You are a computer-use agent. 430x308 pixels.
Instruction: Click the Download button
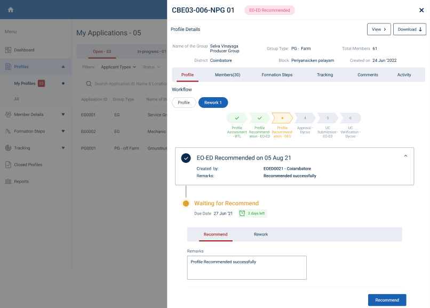coord(410,29)
